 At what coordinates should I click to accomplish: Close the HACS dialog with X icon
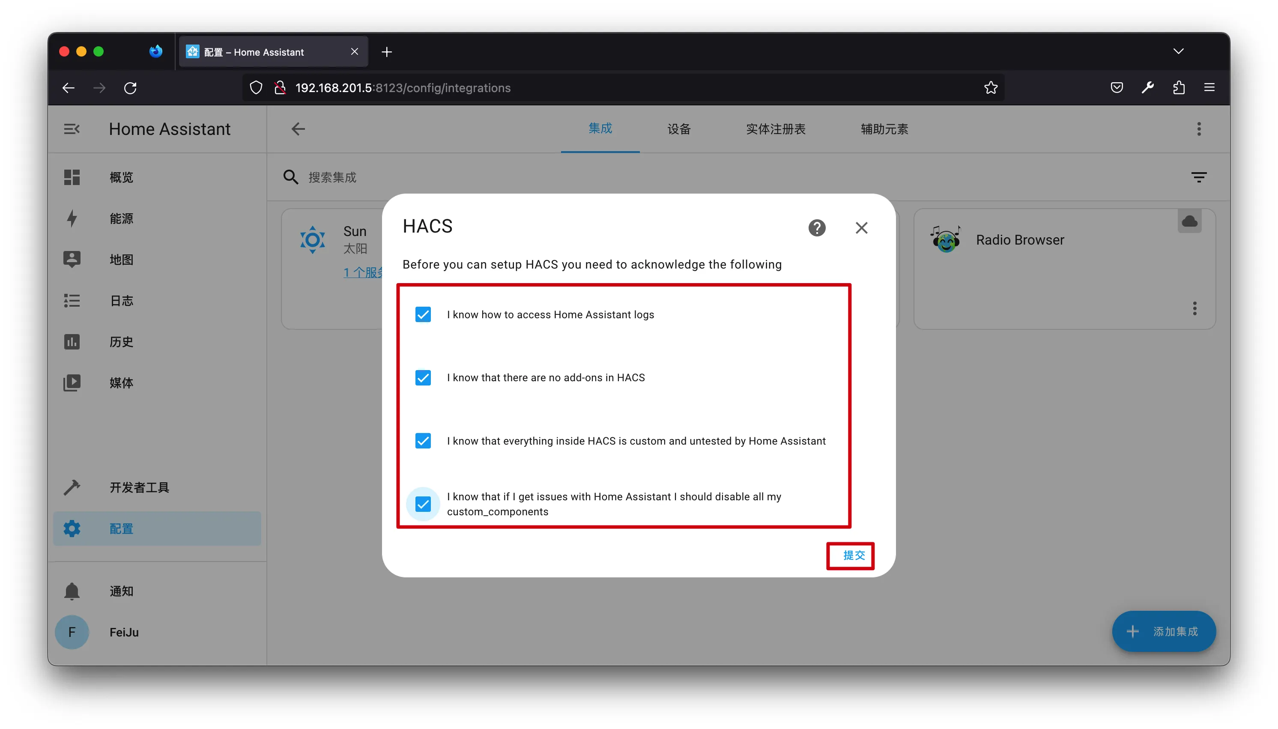[x=861, y=228]
